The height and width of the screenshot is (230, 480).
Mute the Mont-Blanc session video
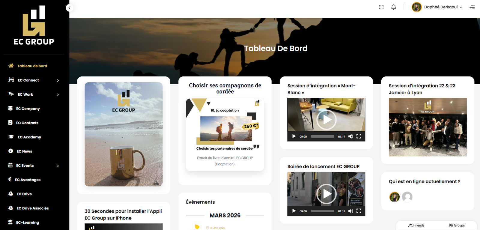pyautogui.click(x=350, y=136)
